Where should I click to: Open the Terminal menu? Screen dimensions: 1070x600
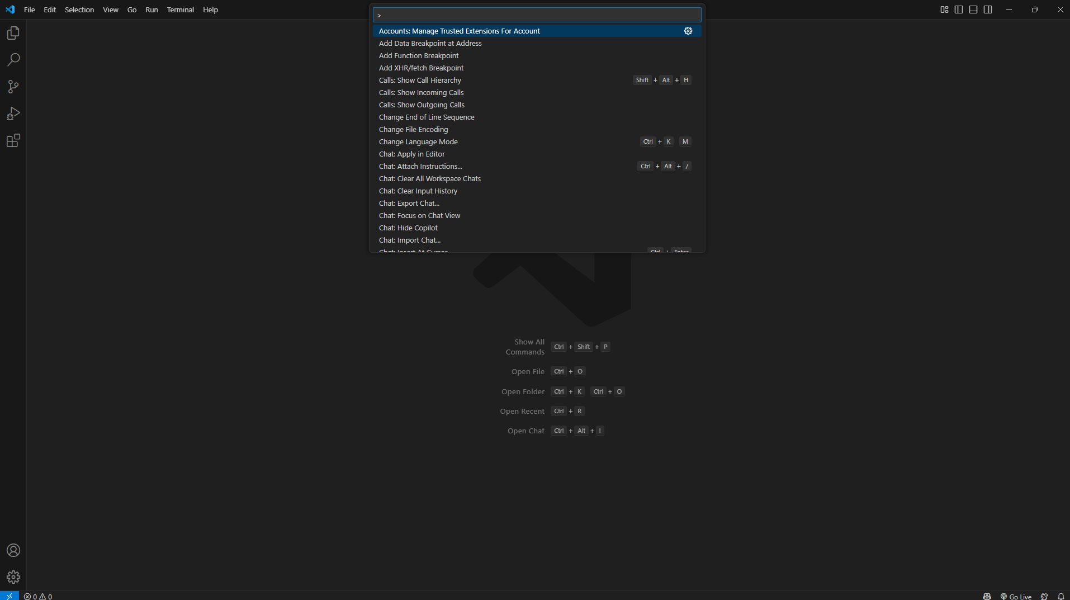click(x=181, y=10)
